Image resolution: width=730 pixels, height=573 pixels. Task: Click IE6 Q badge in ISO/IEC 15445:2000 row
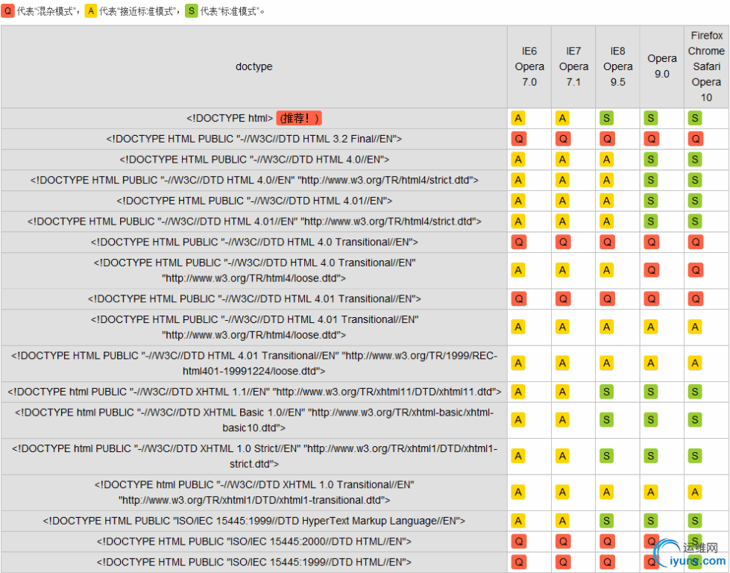(518, 542)
